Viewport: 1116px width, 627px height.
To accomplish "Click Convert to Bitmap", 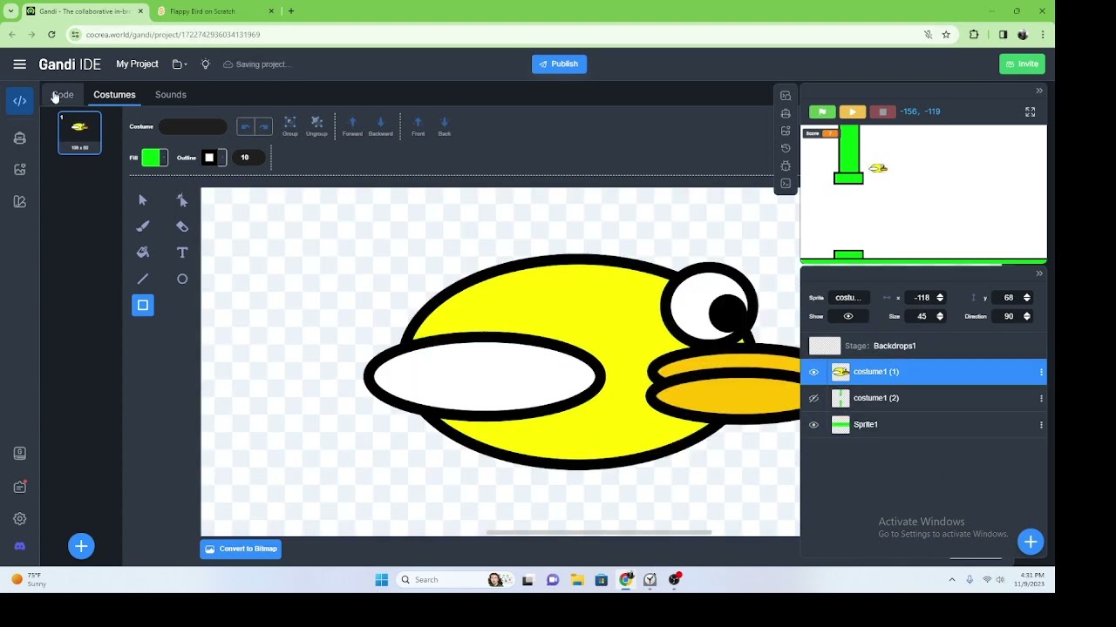I will (x=241, y=549).
